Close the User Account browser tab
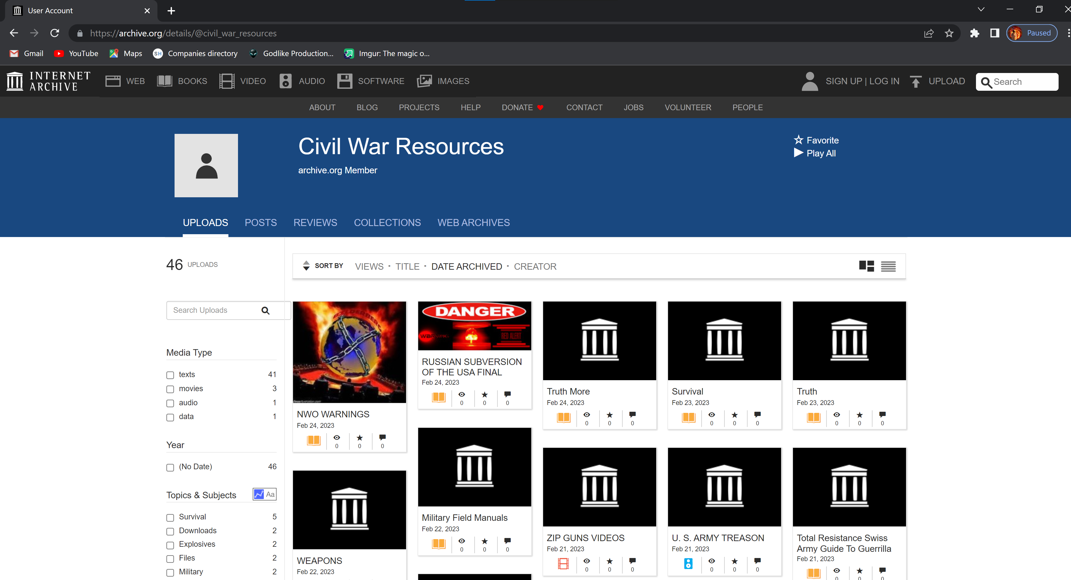This screenshot has width=1071, height=580. tap(147, 11)
